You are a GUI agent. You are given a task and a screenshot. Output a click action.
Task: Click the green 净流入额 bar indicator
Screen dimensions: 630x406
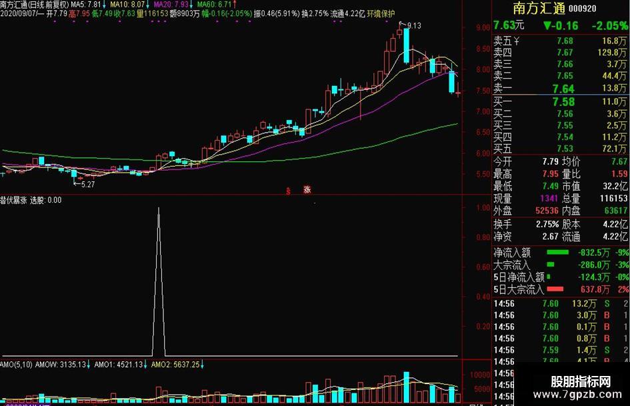(x=558, y=252)
